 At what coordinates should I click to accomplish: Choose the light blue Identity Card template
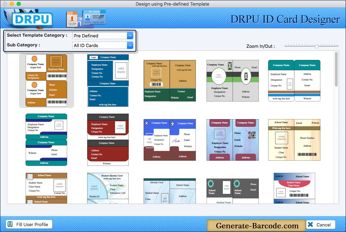(x=170, y=191)
